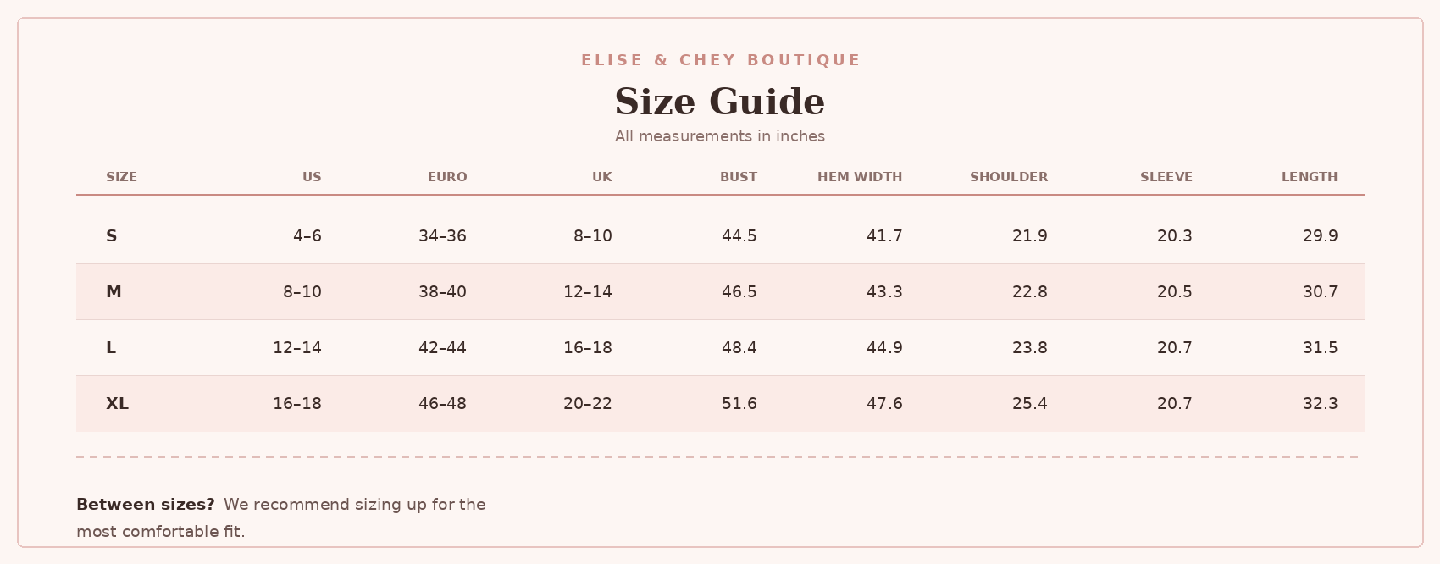The width and height of the screenshot is (1440, 564).
Task: Select the UK size 16–18 cell
Action: (588, 348)
